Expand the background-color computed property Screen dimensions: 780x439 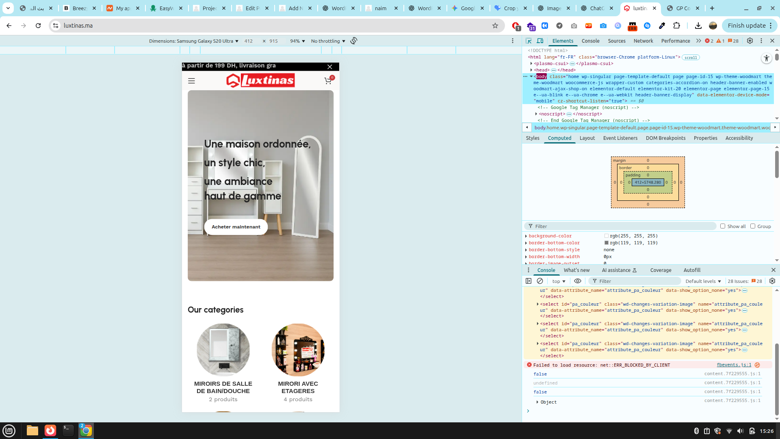(526, 236)
